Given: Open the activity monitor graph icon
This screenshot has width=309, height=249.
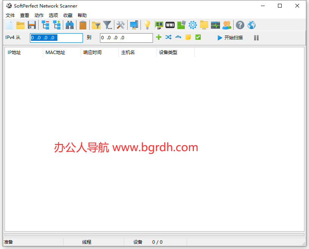Looking at the screenshot, I should (x=215, y=25).
